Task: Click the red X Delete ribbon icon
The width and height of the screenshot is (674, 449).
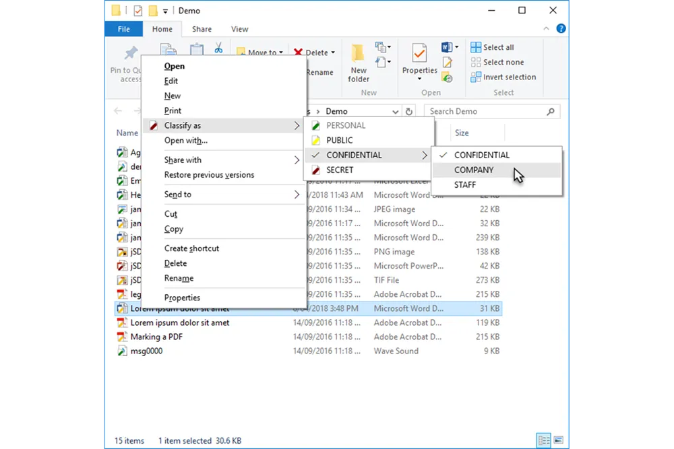Action: tap(298, 53)
